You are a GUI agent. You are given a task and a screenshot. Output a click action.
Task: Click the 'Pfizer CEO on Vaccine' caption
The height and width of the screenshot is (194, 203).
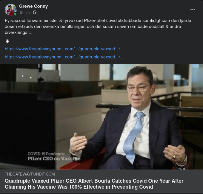54,159
